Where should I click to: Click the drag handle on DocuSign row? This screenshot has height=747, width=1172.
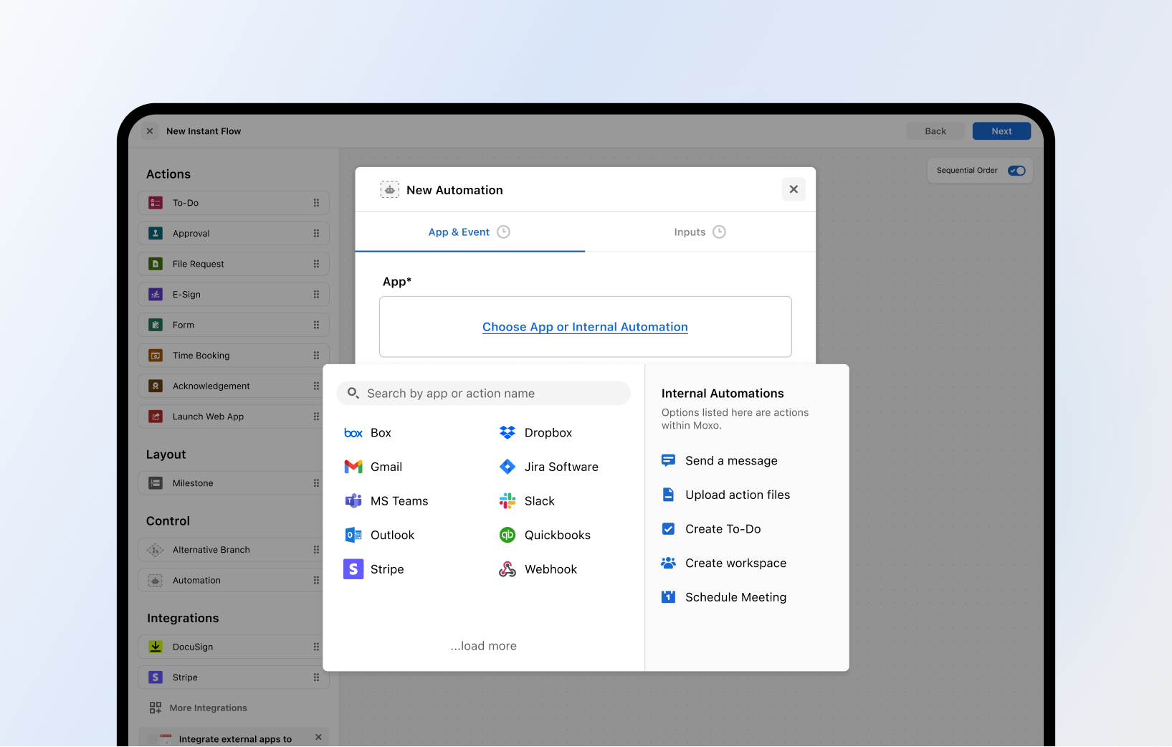click(316, 647)
